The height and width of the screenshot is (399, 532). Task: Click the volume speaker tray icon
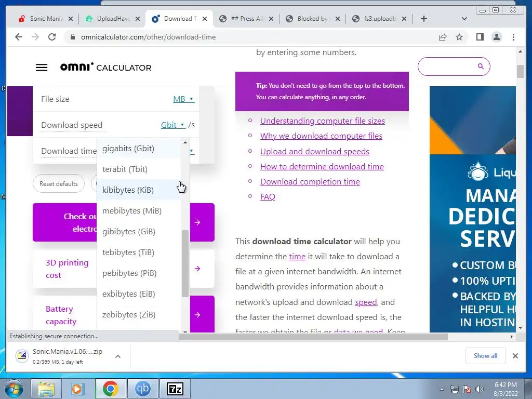click(x=480, y=389)
